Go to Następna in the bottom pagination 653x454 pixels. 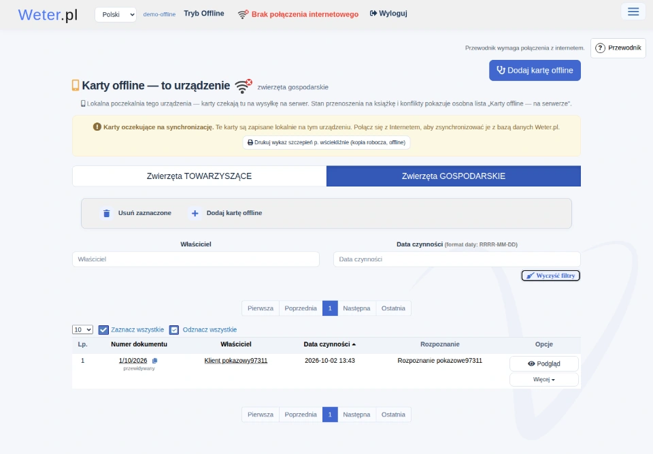356,415
